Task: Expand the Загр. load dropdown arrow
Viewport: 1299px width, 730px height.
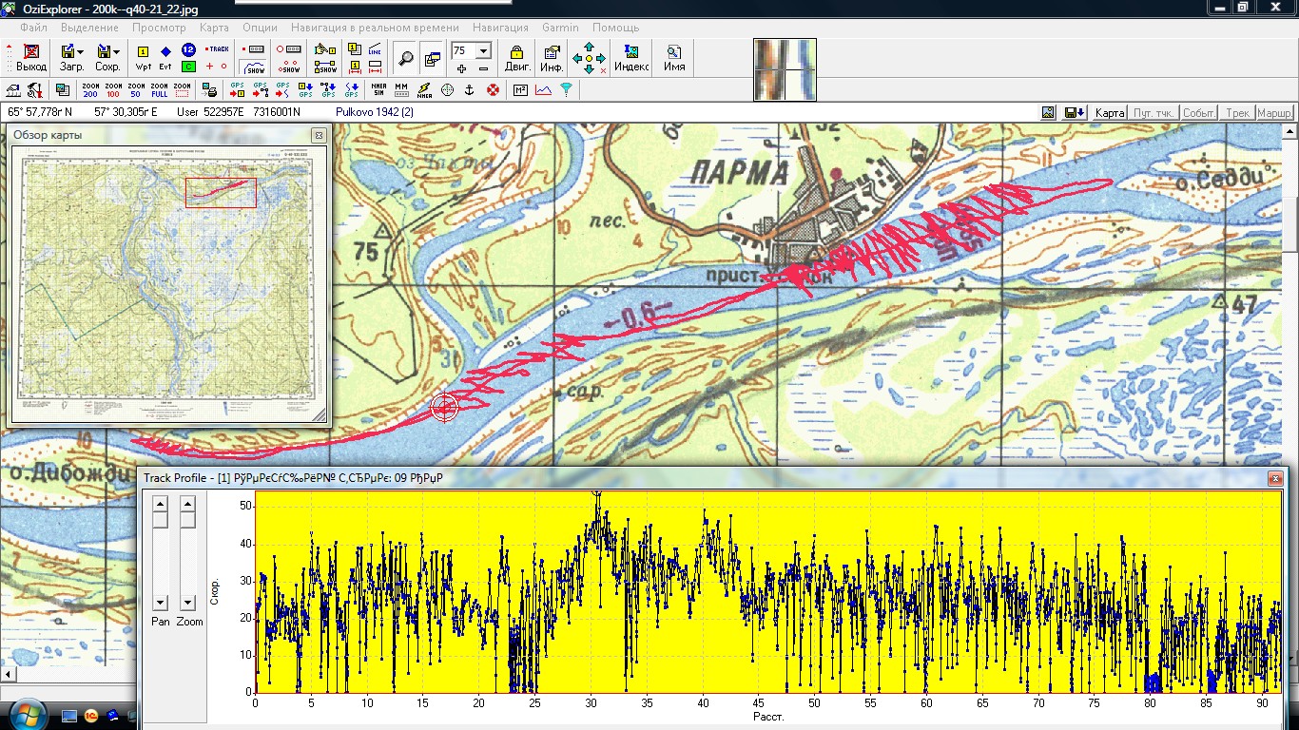Action: tap(81, 51)
